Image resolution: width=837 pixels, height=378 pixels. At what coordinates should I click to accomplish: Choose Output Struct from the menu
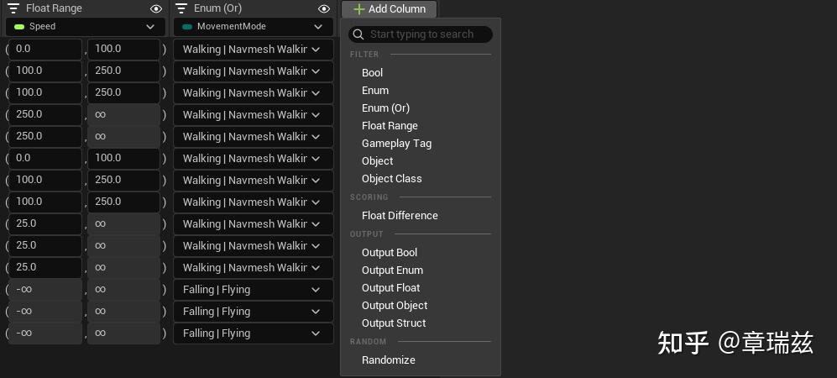click(394, 323)
